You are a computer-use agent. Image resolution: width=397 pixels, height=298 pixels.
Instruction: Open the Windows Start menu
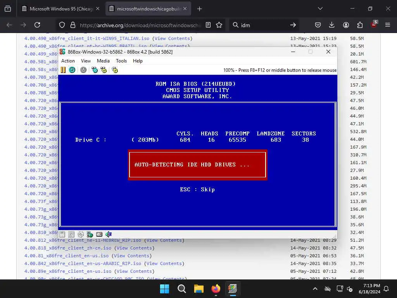pyautogui.click(x=164, y=289)
